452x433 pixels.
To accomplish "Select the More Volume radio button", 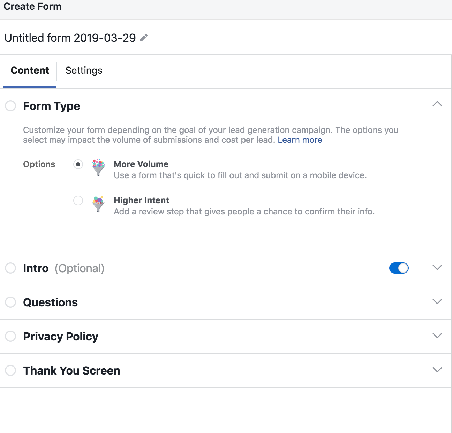I will point(78,164).
